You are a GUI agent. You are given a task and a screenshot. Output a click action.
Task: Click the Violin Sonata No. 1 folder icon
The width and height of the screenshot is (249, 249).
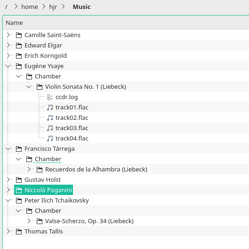(40, 87)
